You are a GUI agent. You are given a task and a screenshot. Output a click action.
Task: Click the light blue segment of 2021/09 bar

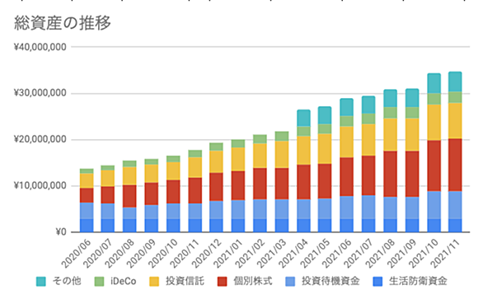[x=412, y=208]
